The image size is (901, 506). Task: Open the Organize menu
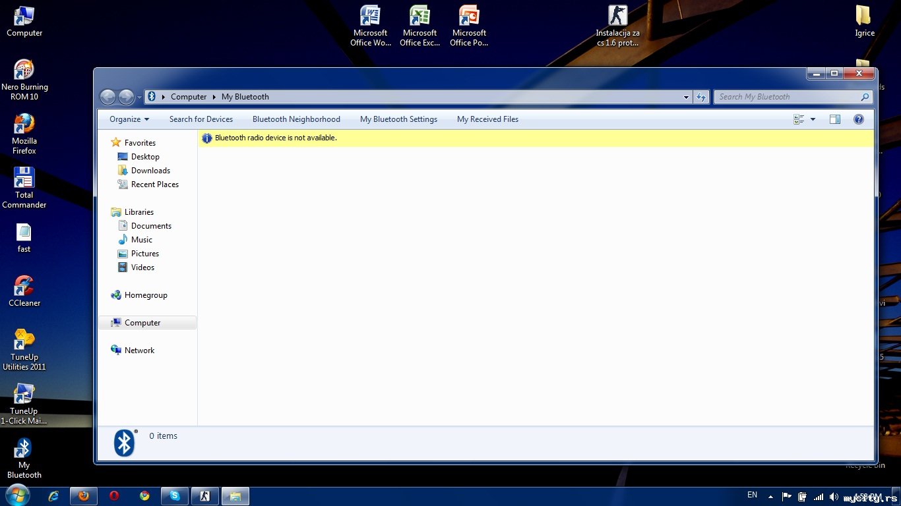(x=129, y=119)
